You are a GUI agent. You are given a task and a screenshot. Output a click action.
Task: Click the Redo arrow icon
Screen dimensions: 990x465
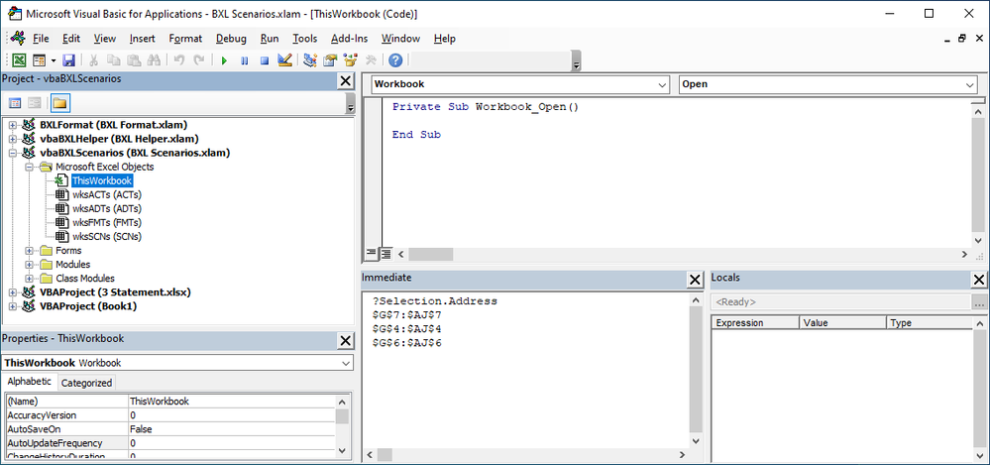(199, 60)
